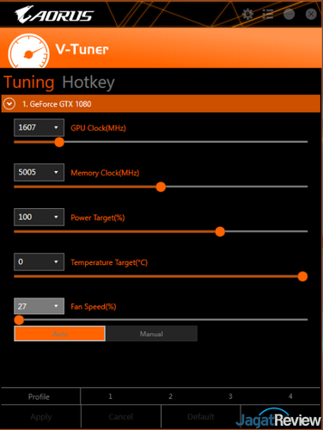This screenshot has height=430, width=323.
Task: Switch to the Hotkey tab
Action: coord(88,83)
